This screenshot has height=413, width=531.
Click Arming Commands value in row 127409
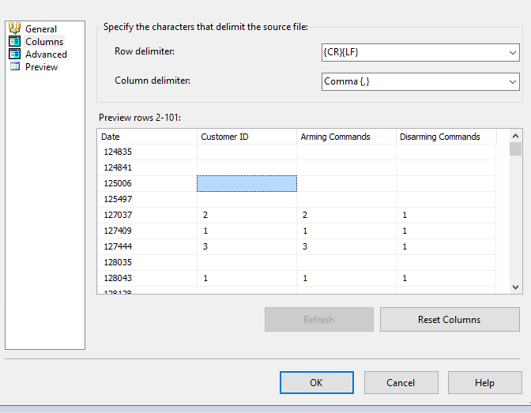[x=346, y=231]
